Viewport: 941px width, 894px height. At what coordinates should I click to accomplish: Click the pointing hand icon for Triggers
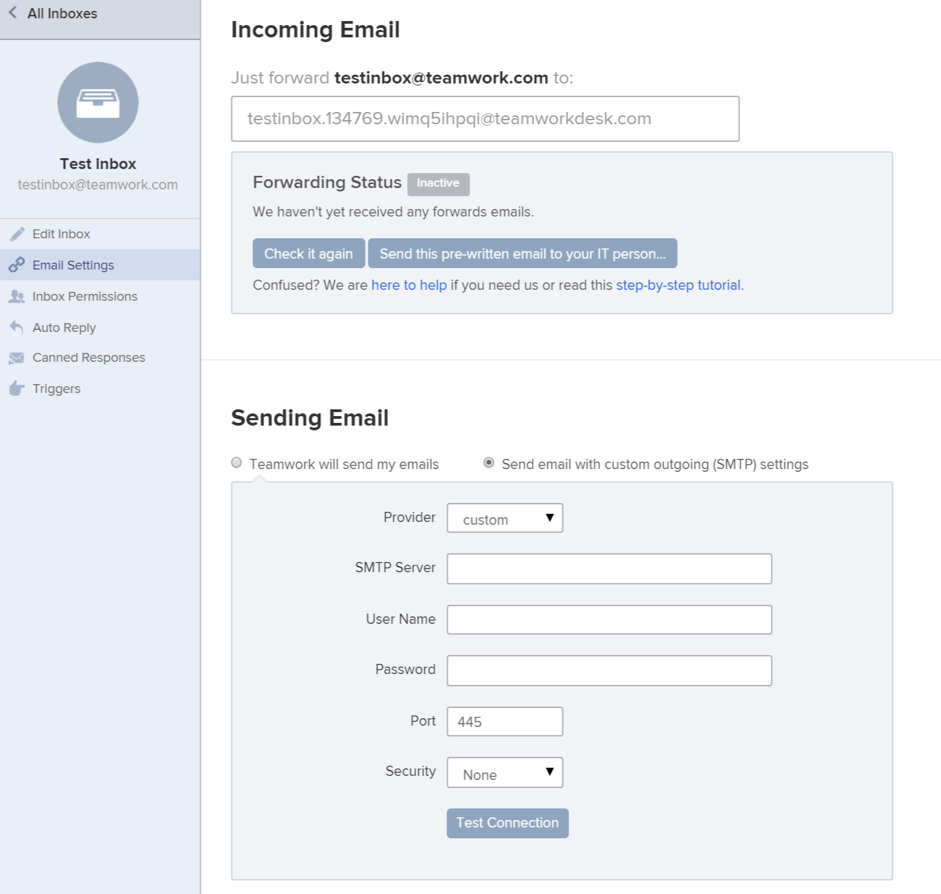click(x=17, y=389)
